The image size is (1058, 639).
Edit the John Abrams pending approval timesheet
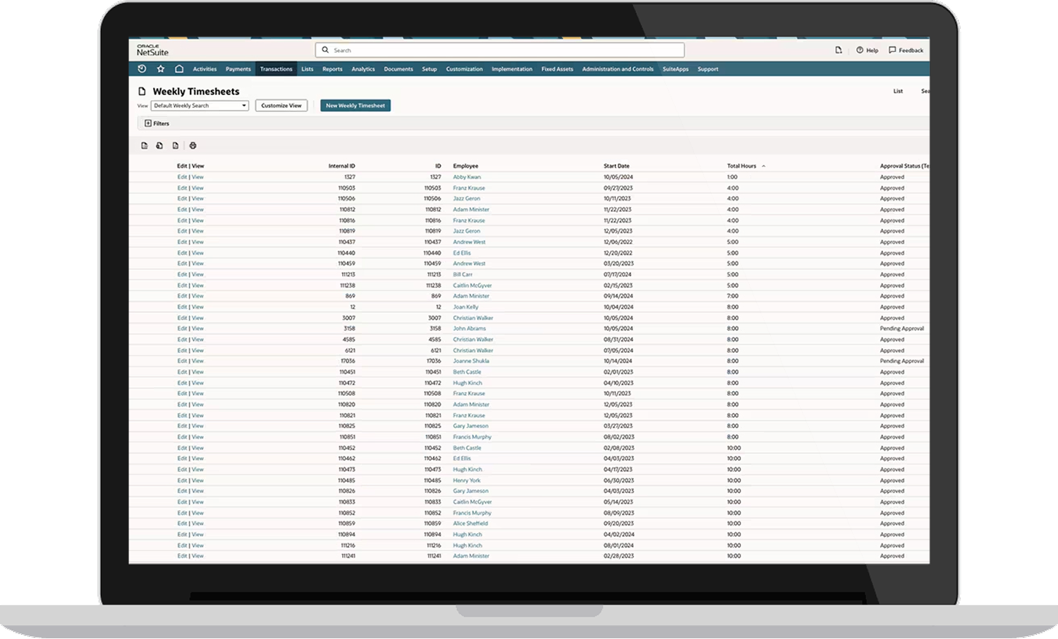click(182, 328)
